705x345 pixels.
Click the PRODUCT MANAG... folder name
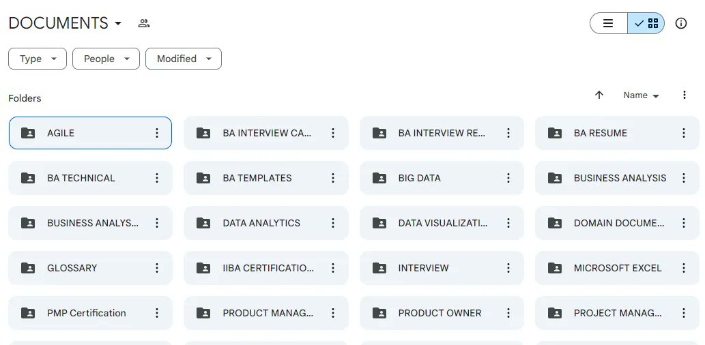(x=268, y=313)
